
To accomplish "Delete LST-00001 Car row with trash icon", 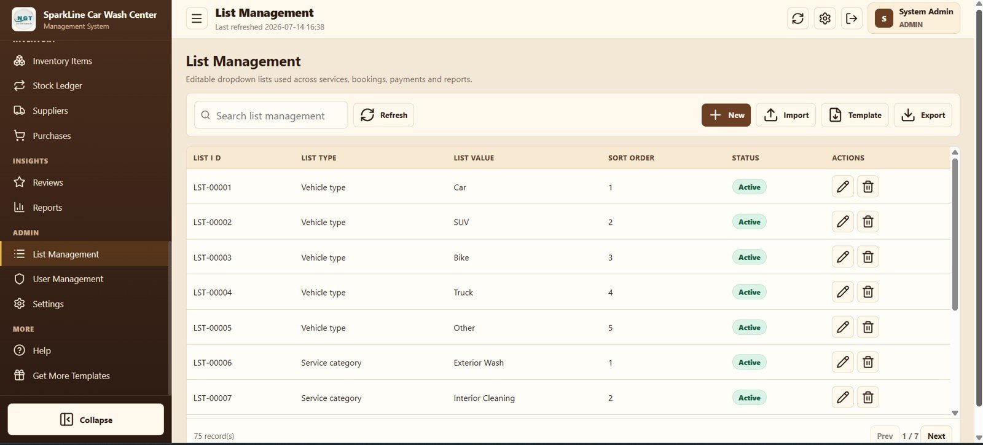I will (867, 186).
